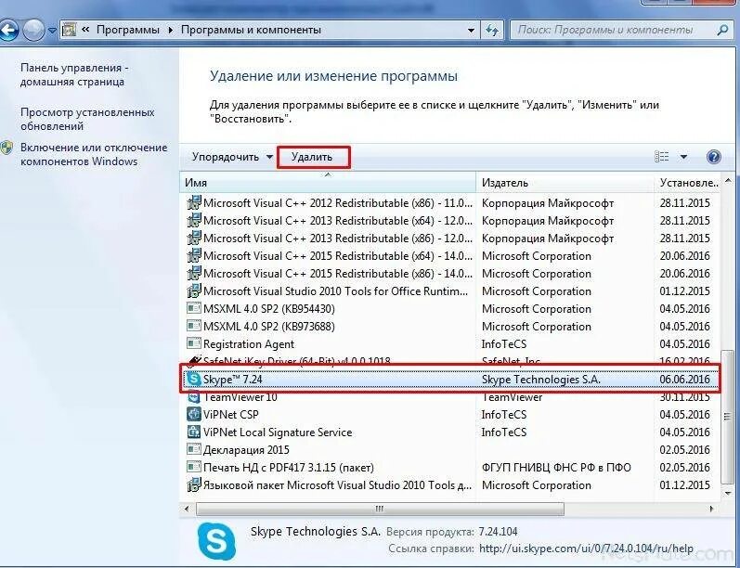Image resolution: width=740 pixels, height=568 pixels.
Task: Click the Registration Agent icon
Action: (x=194, y=344)
